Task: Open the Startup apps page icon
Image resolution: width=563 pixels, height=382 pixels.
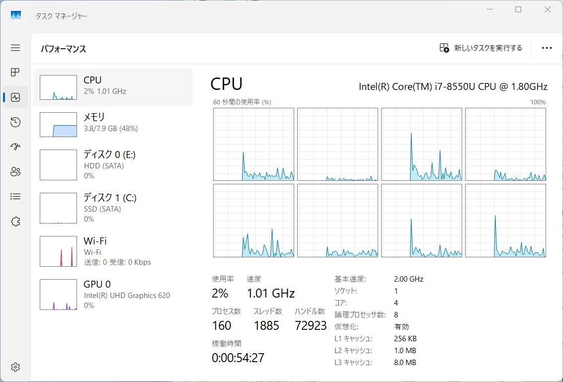Action: point(15,147)
